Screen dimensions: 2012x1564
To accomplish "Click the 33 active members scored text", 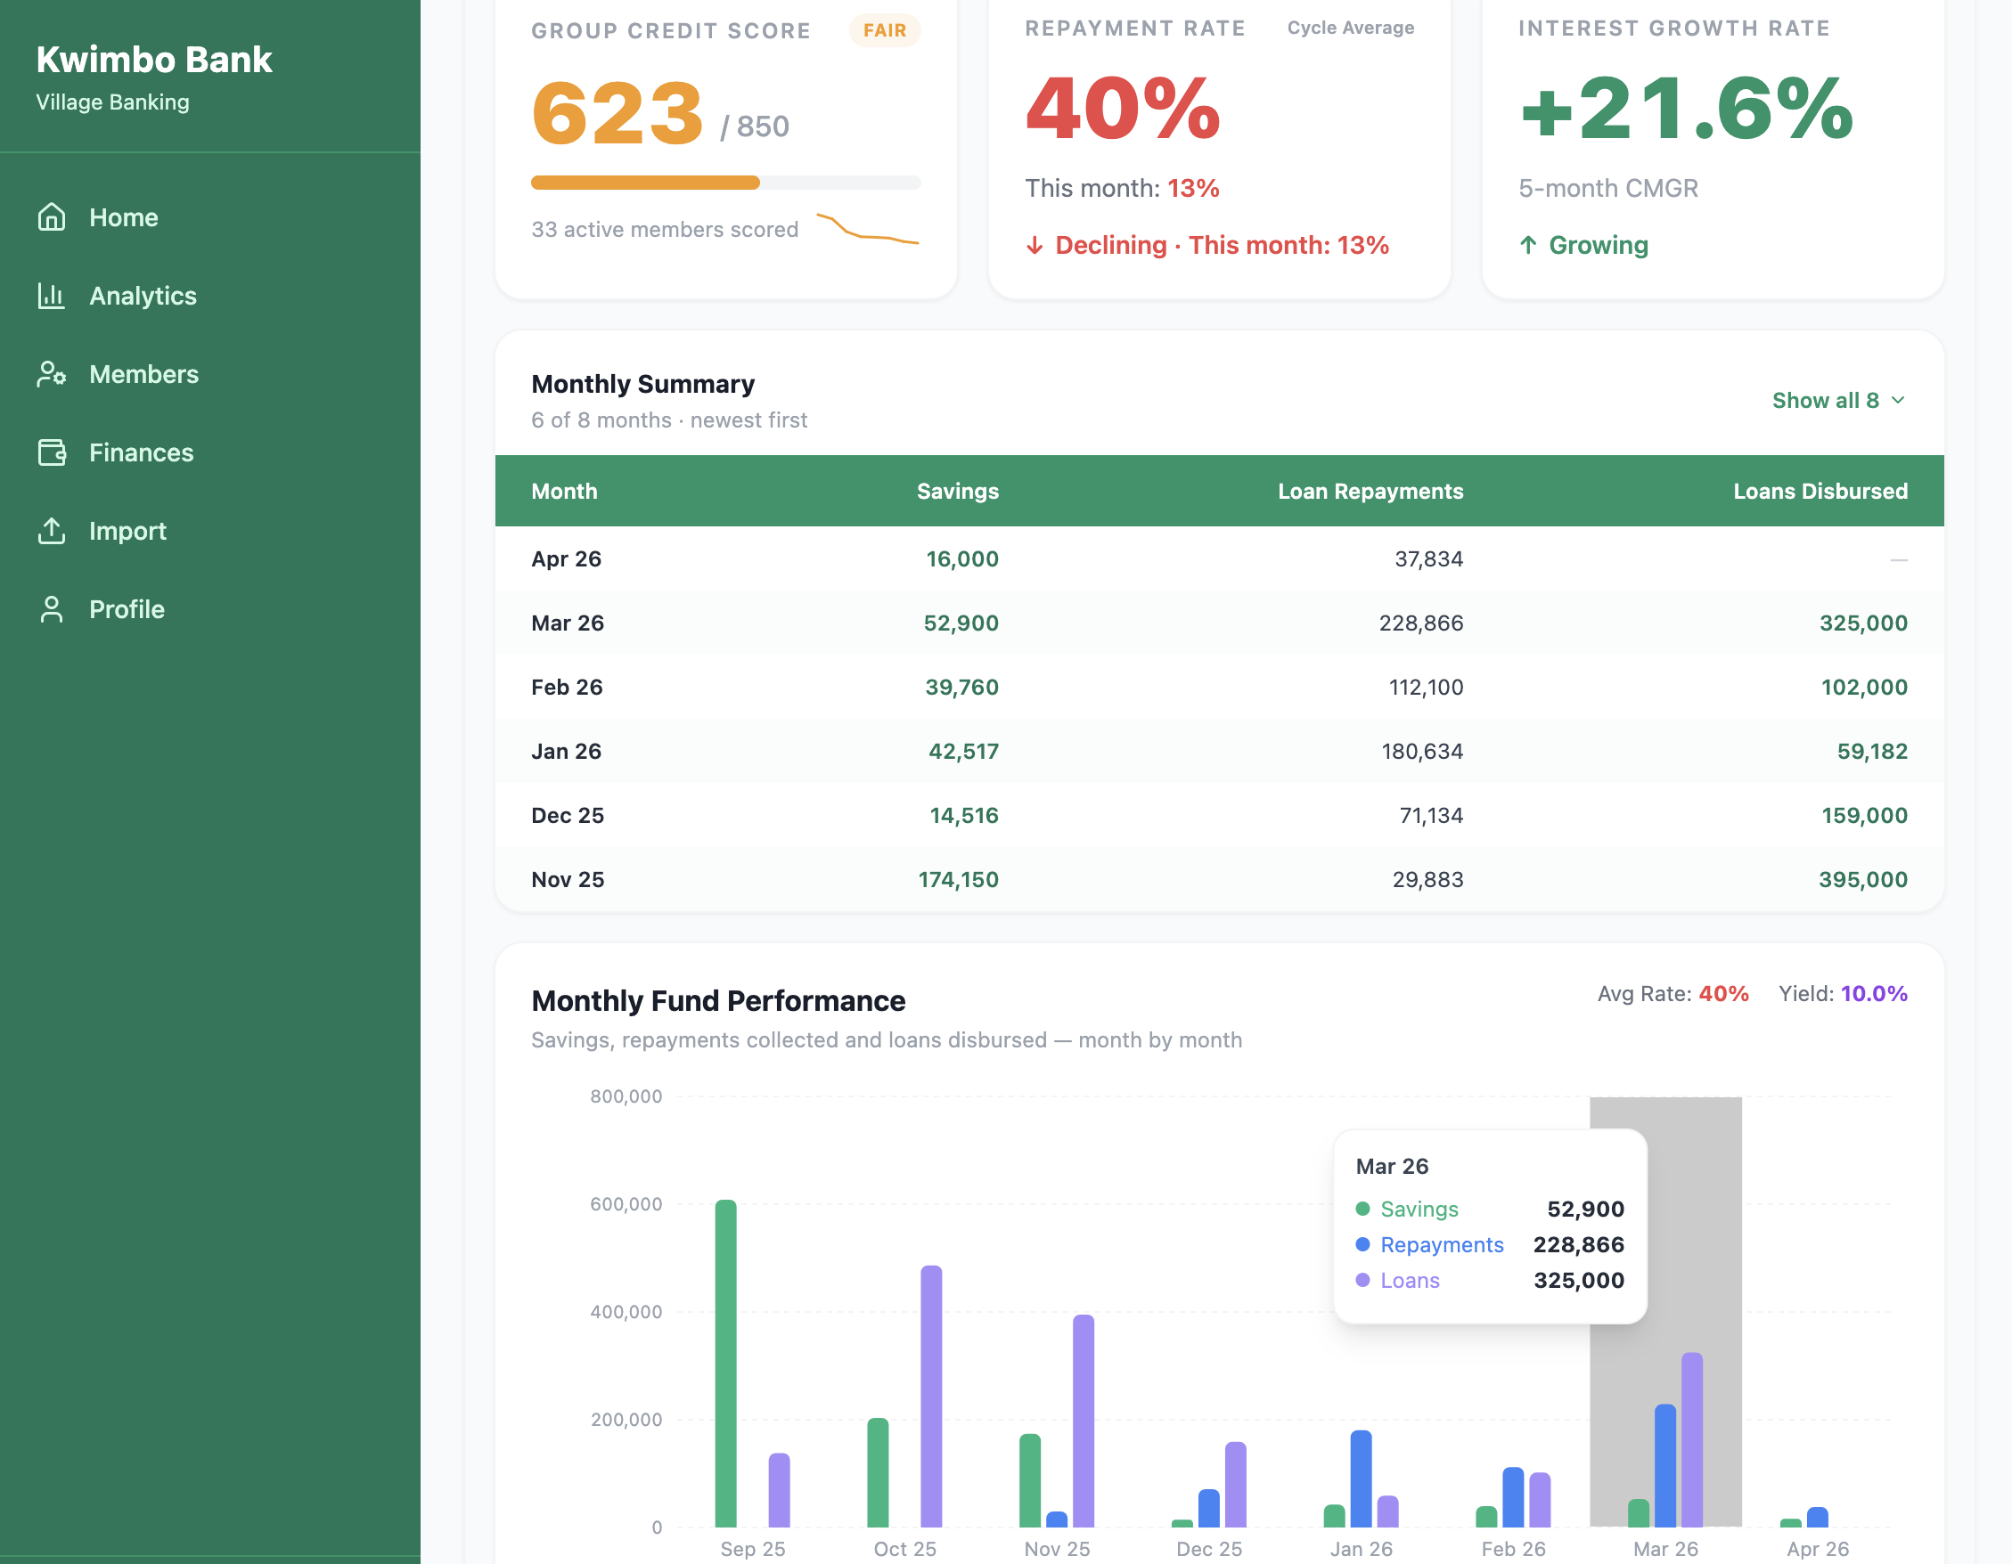I will pyautogui.click(x=665, y=230).
